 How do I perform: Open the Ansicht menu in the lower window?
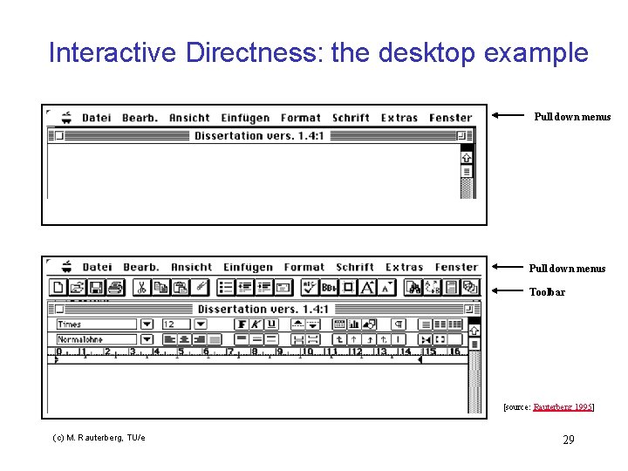tap(191, 267)
